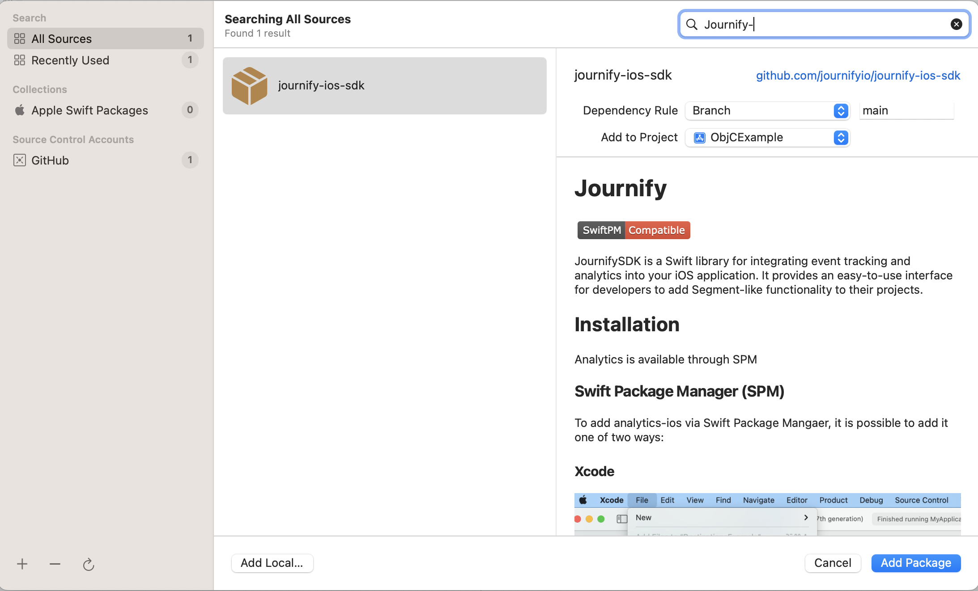This screenshot has height=591, width=978.
Task: Open the Dependency Rule Branch dropdown
Action: click(767, 110)
